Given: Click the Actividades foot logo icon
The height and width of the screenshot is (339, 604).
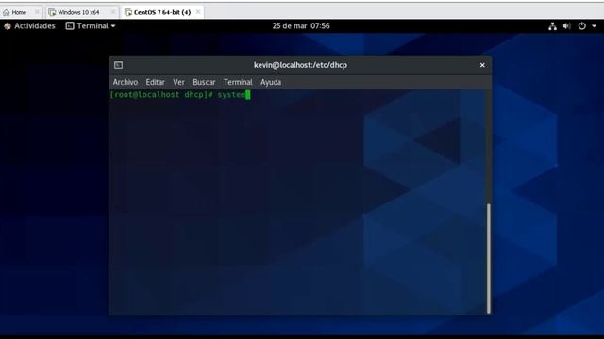Looking at the screenshot, I should 8,26.
